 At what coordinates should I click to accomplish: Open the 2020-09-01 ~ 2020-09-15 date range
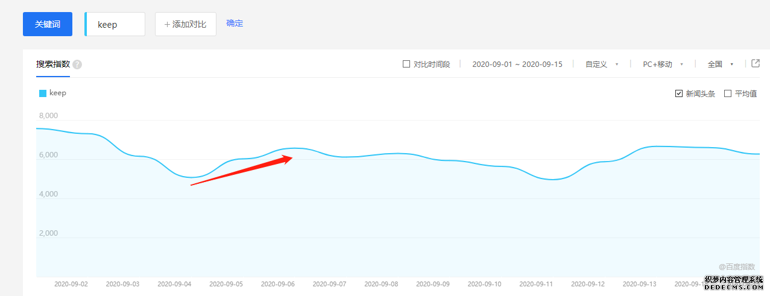517,64
